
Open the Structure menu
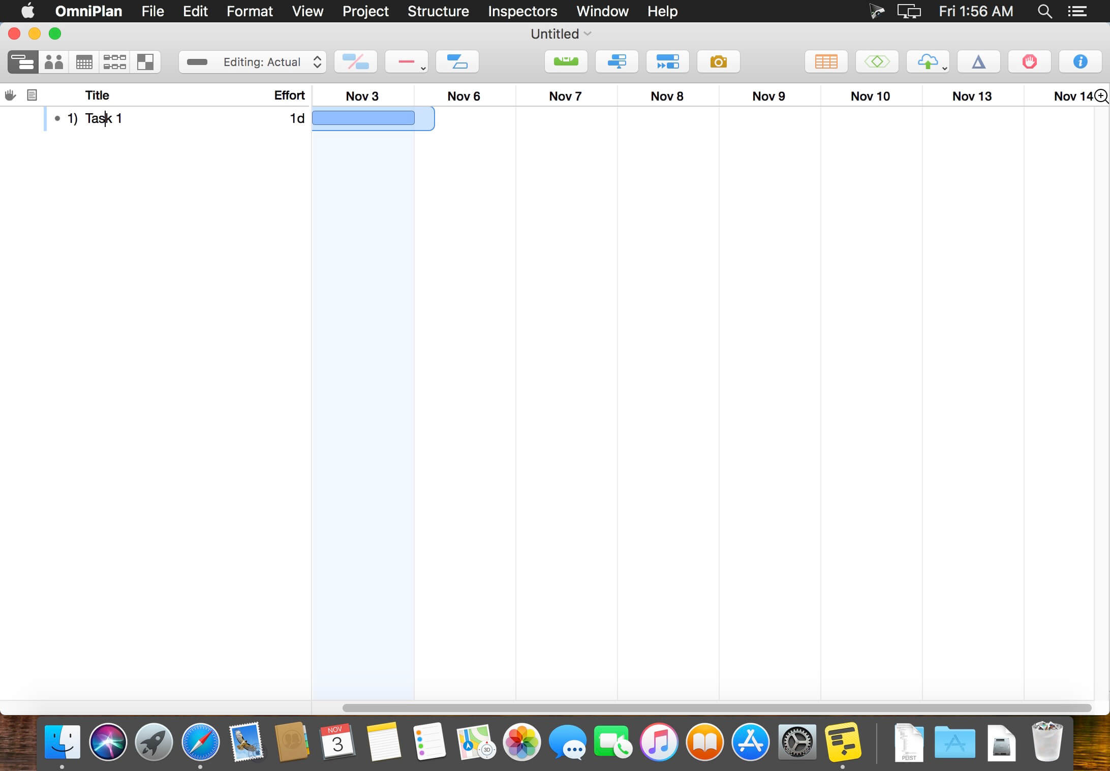pyautogui.click(x=438, y=11)
